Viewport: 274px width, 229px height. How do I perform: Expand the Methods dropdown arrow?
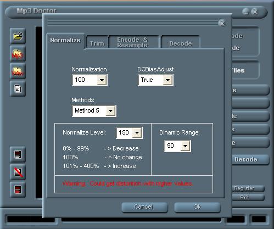click(x=110, y=111)
